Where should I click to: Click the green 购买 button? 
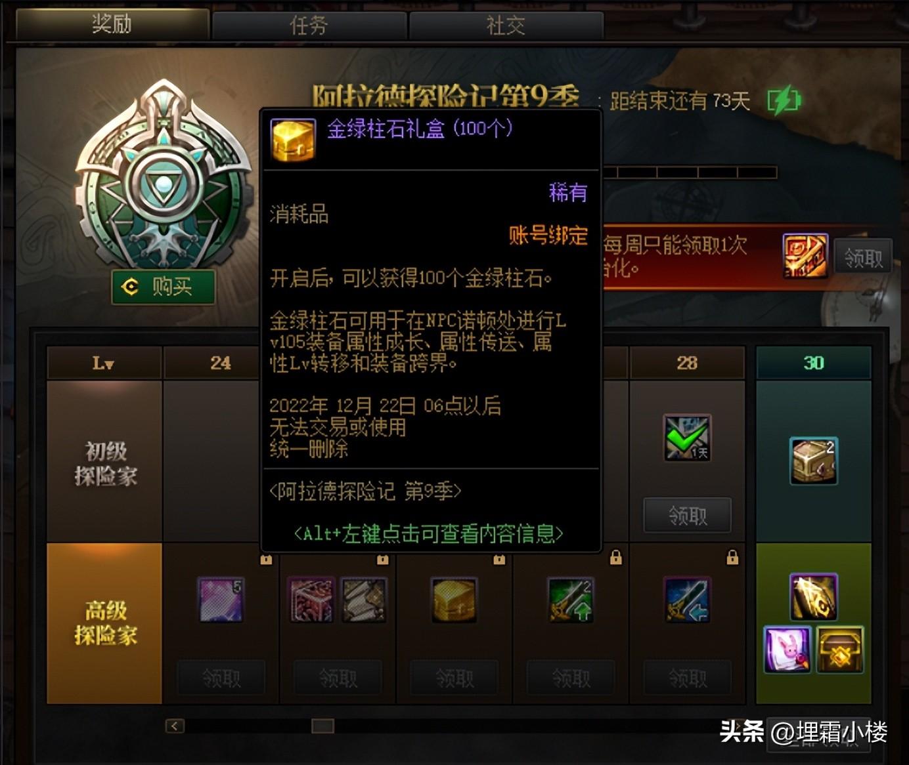point(163,287)
